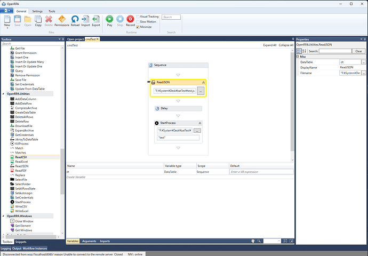Open the Tools ribbon tab
The image size is (368, 256).
click(x=52, y=11)
